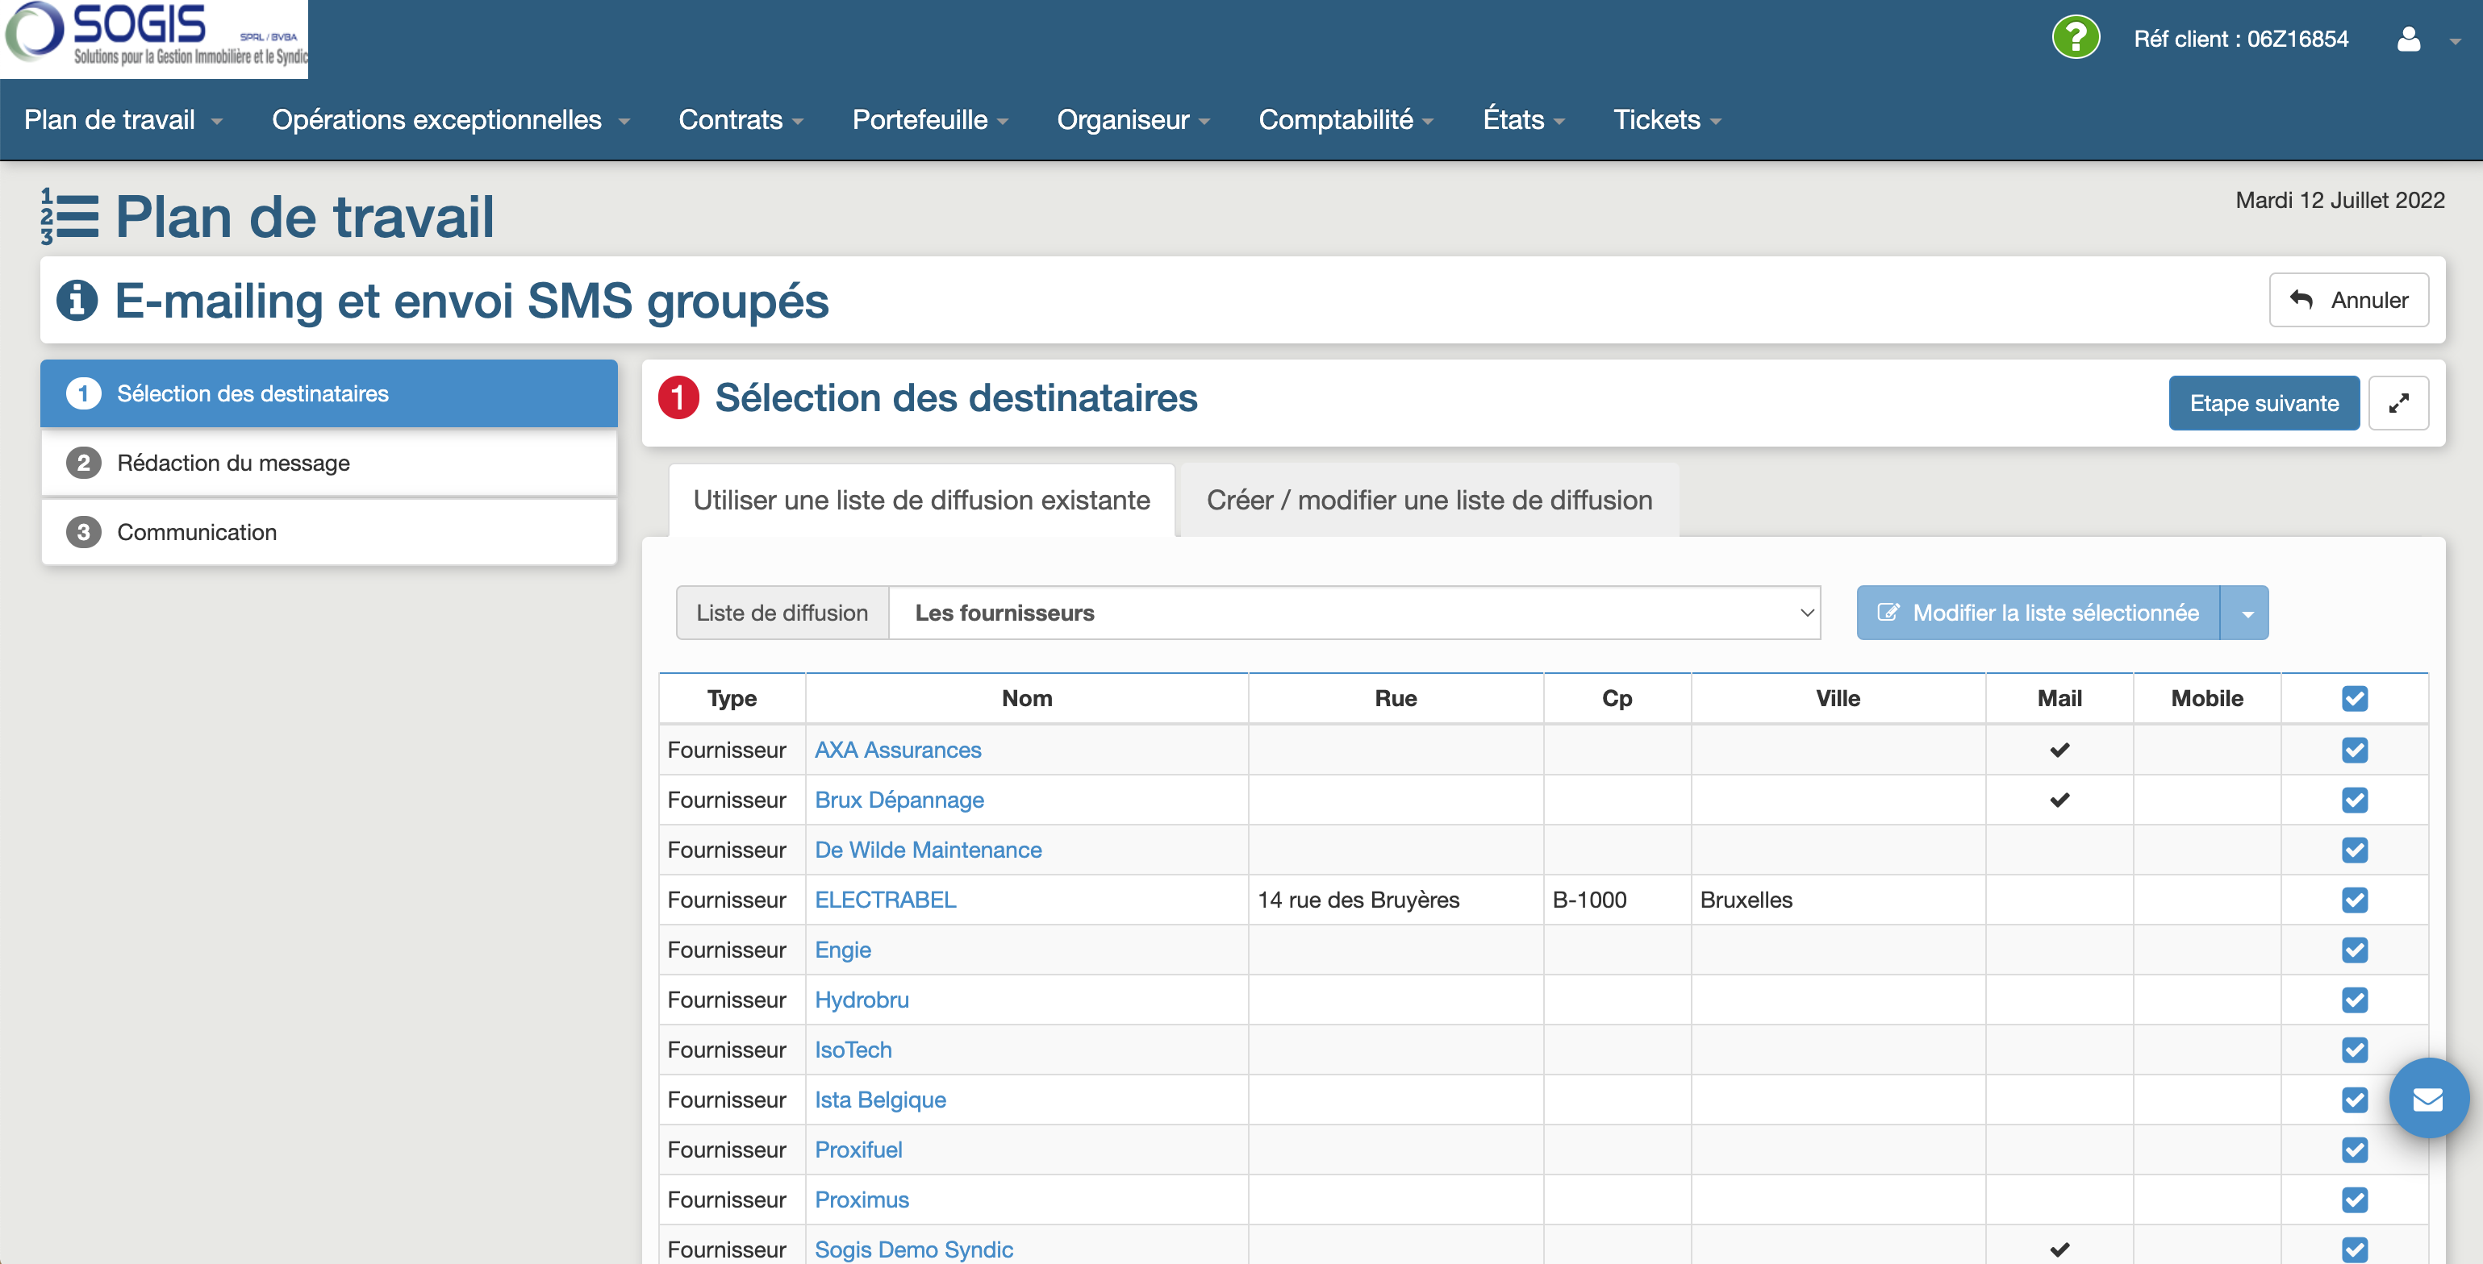Click the Mail column header
2483x1264 pixels.
(2059, 698)
